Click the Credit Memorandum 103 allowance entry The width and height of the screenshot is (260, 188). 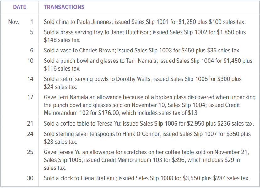click(x=146, y=160)
